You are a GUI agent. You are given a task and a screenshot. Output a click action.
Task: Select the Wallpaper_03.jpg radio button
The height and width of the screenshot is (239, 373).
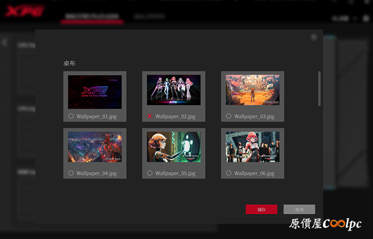pyautogui.click(x=228, y=116)
